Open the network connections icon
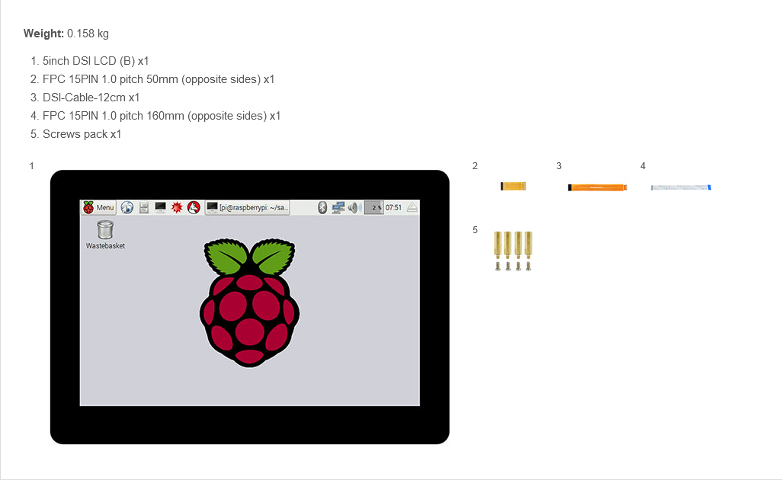 [338, 207]
